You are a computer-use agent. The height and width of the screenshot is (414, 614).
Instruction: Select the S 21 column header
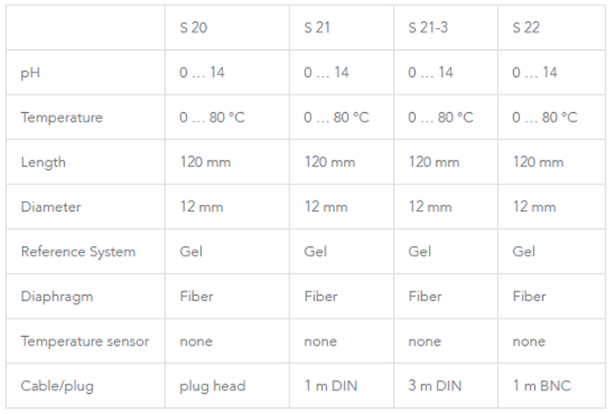pyautogui.click(x=318, y=28)
